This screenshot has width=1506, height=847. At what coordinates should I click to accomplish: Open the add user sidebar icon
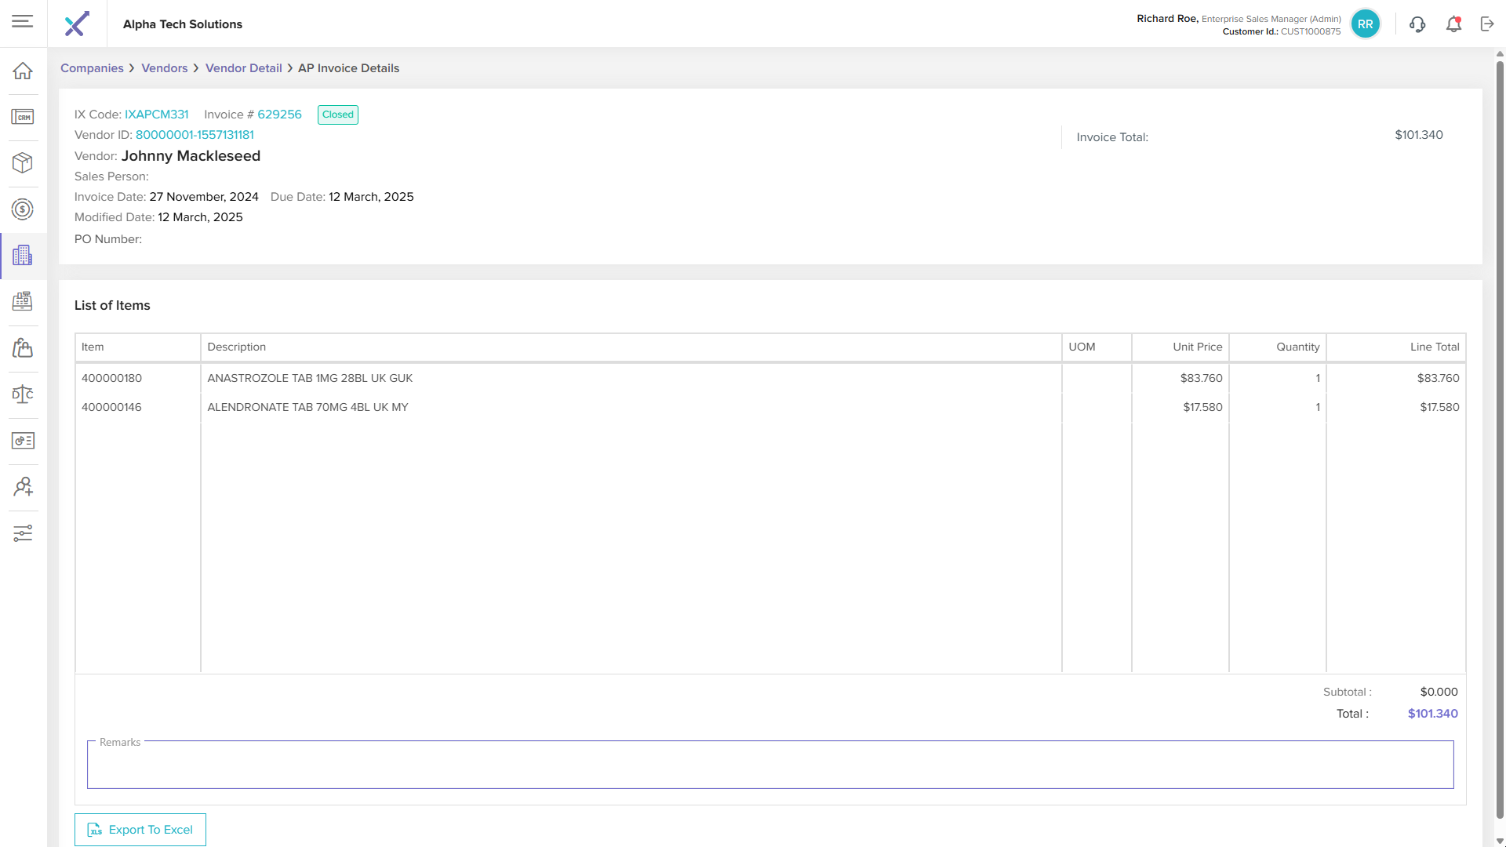(23, 487)
